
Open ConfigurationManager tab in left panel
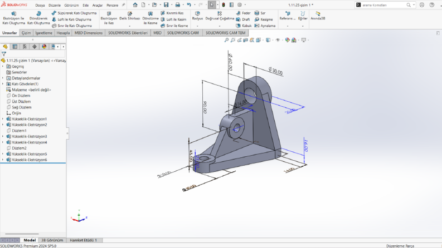point(25,47)
